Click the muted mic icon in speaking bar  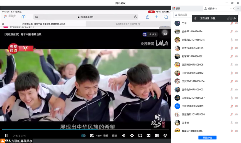195,18
